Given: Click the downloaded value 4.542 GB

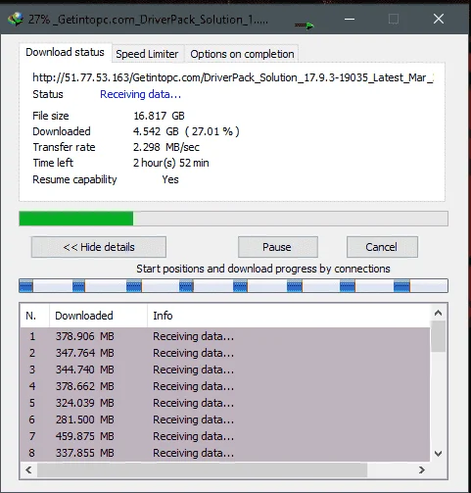Looking at the screenshot, I should 186,131.
